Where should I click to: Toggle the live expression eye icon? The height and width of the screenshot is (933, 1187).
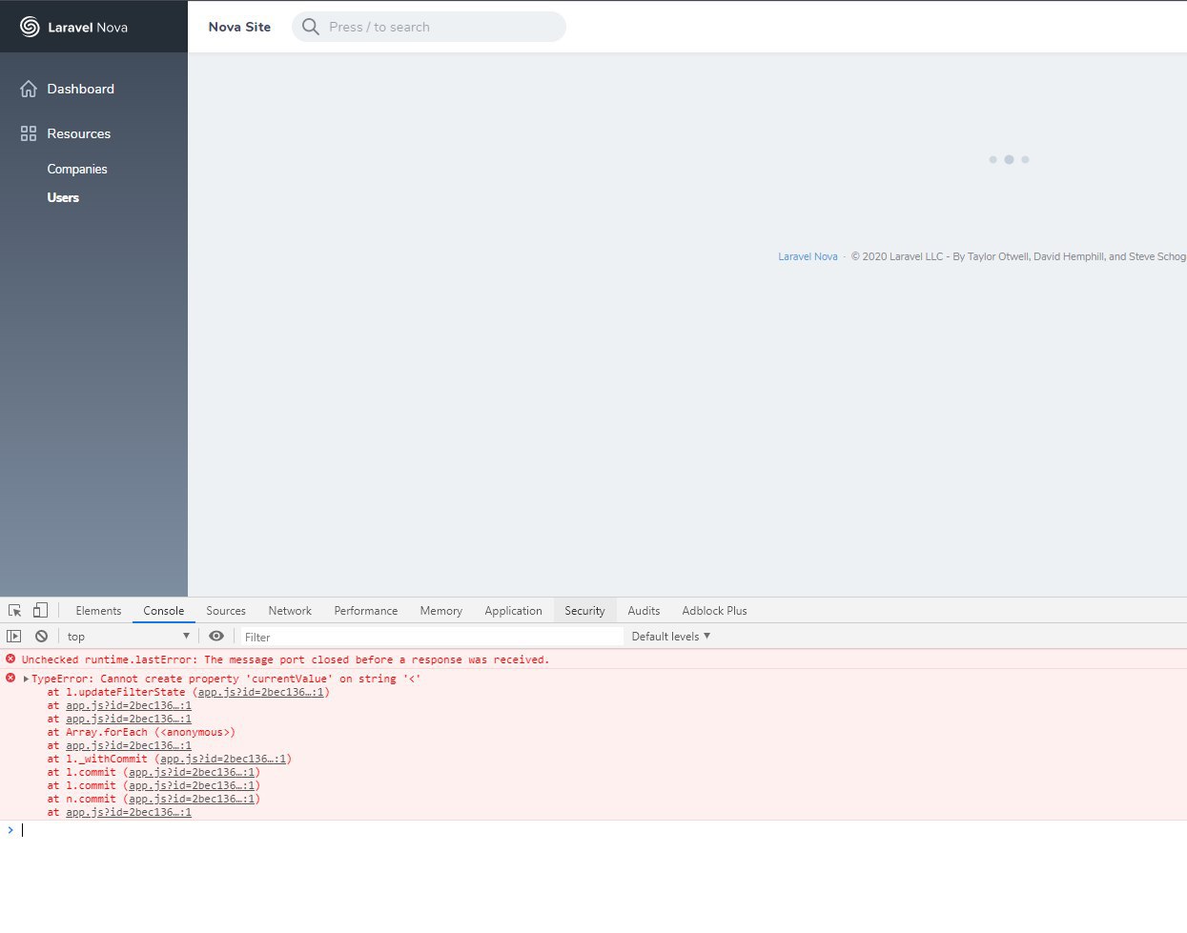tap(216, 636)
